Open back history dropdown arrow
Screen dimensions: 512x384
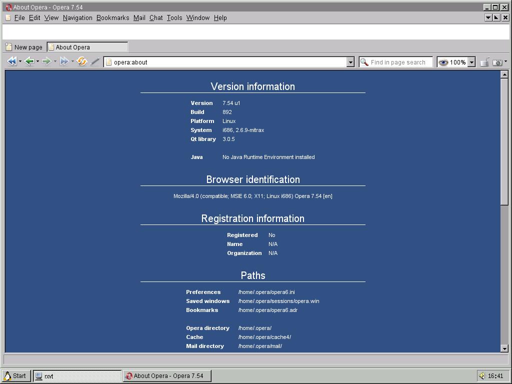click(x=37, y=61)
